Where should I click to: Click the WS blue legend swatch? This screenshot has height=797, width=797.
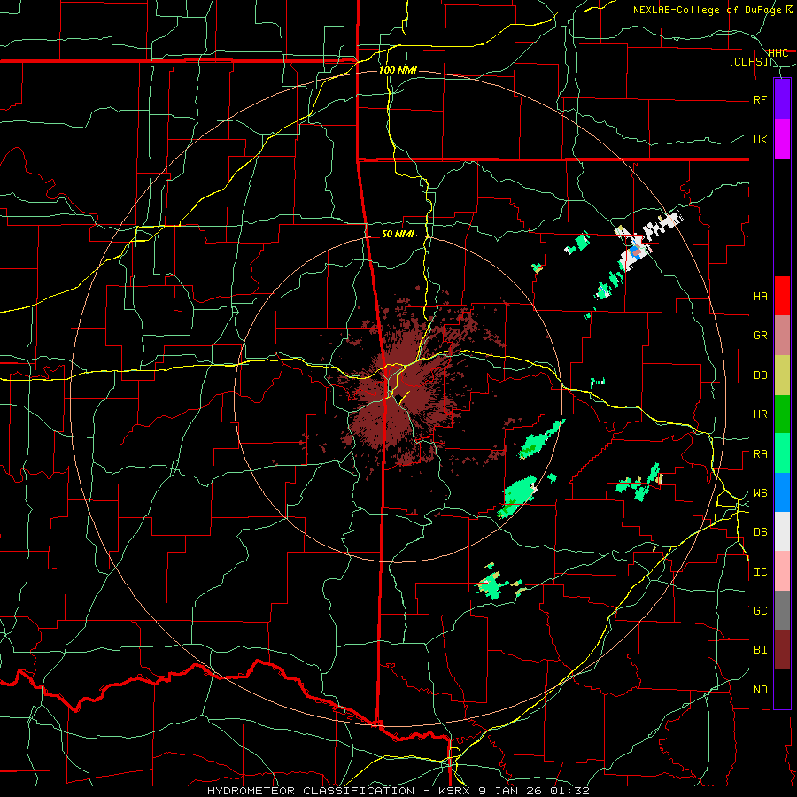(782, 492)
